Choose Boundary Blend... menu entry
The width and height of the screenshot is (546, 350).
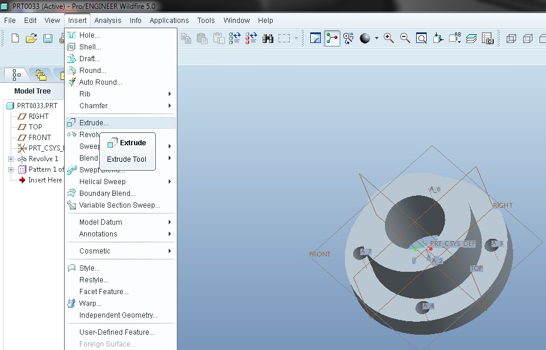point(120,193)
